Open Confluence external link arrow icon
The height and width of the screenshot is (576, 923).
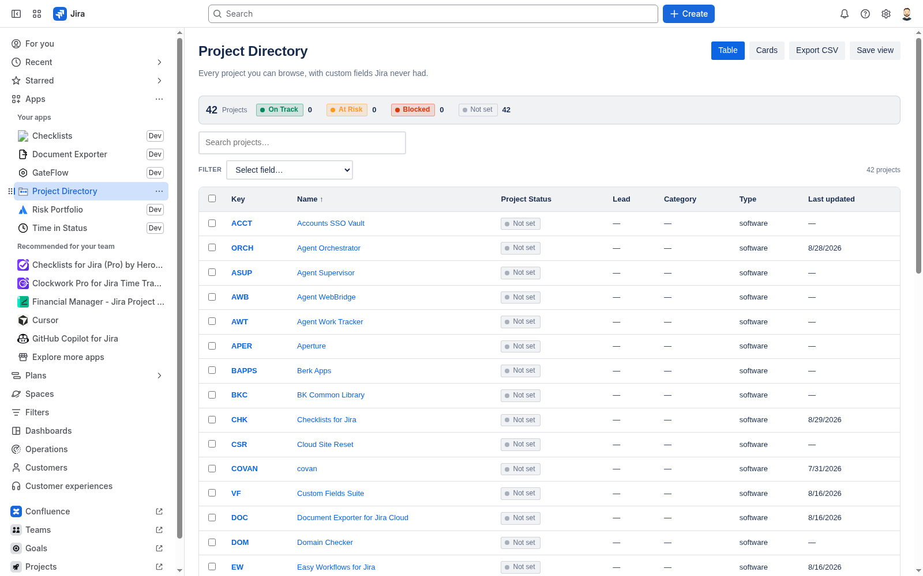[x=159, y=511]
